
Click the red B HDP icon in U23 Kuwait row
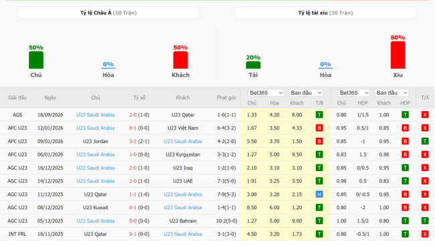tap(406, 208)
